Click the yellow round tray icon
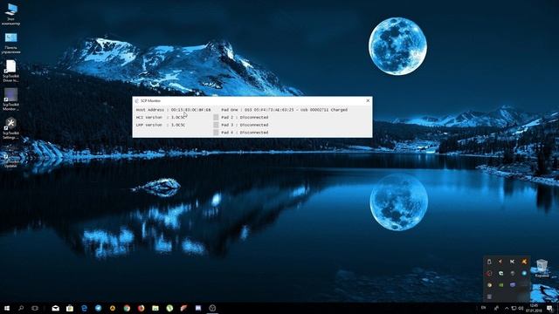This screenshot has width=559, height=314. [x=489, y=285]
